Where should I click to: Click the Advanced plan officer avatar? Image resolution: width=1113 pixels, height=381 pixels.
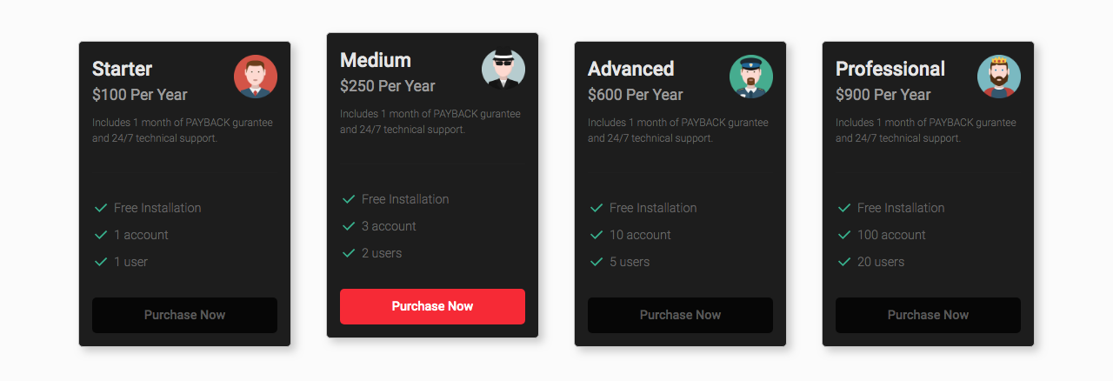pyautogui.click(x=751, y=77)
